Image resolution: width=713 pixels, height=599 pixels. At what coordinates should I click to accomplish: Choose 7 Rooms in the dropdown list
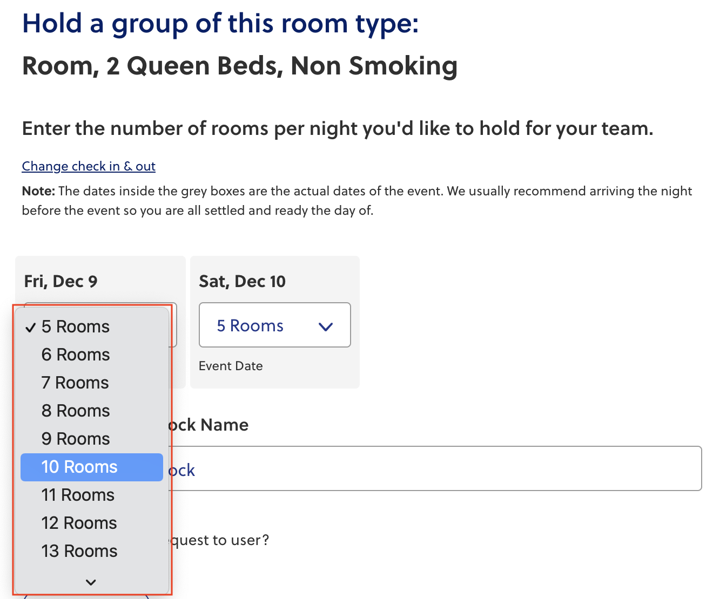pyautogui.click(x=75, y=383)
